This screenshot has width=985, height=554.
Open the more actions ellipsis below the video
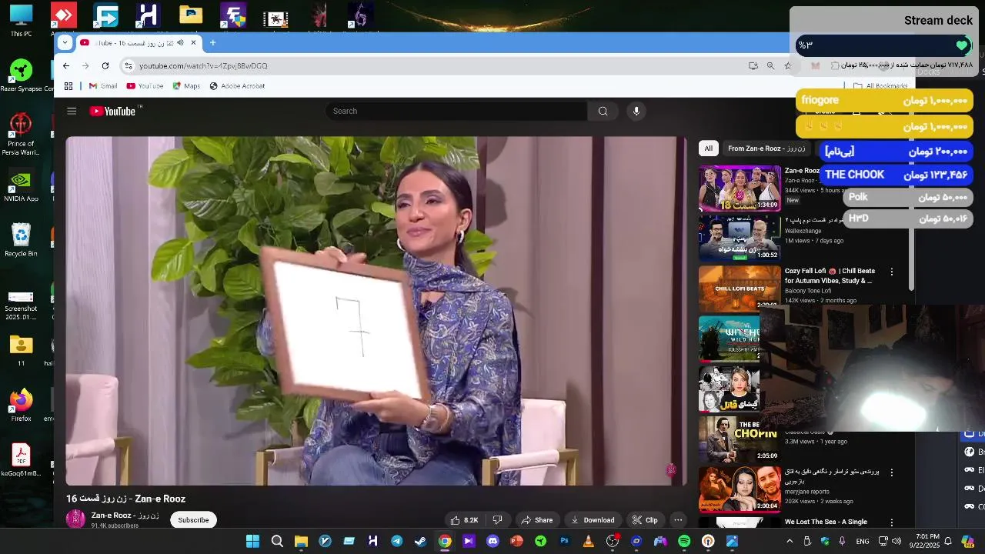(x=678, y=520)
